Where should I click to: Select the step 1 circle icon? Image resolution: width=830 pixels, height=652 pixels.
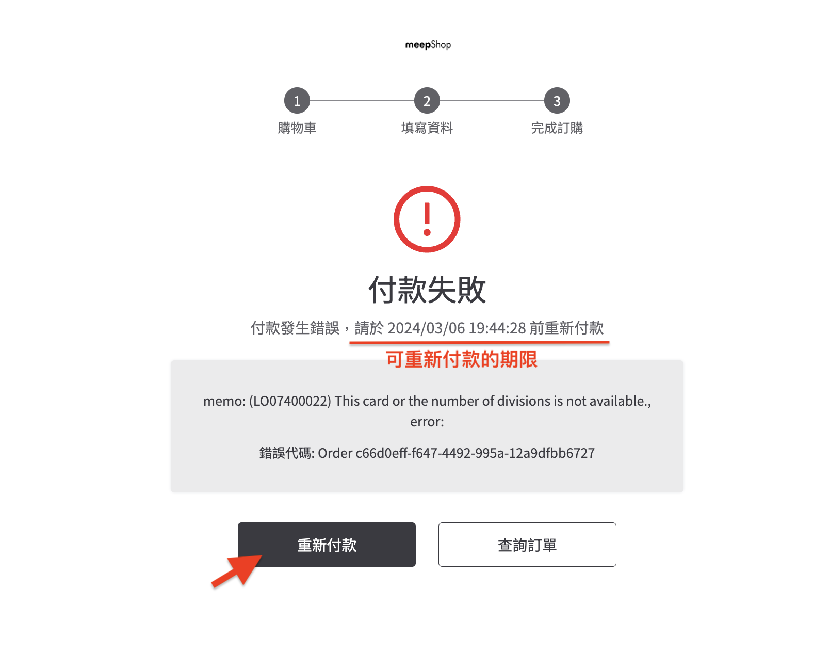pyautogui.click(x=297, y=101)
